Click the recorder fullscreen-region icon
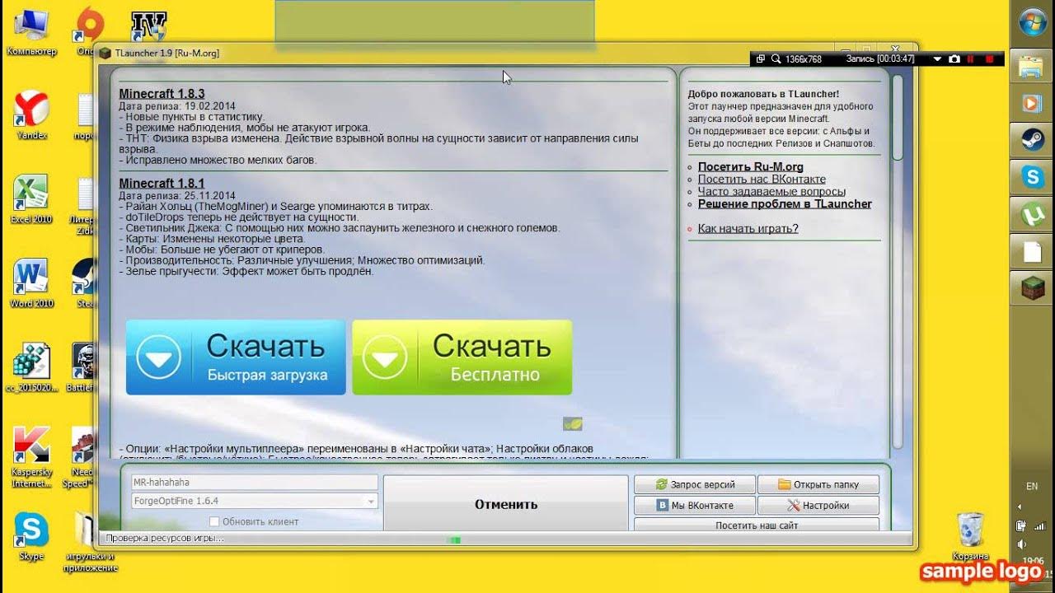1055x593 pixels. [x=761, y=59]
